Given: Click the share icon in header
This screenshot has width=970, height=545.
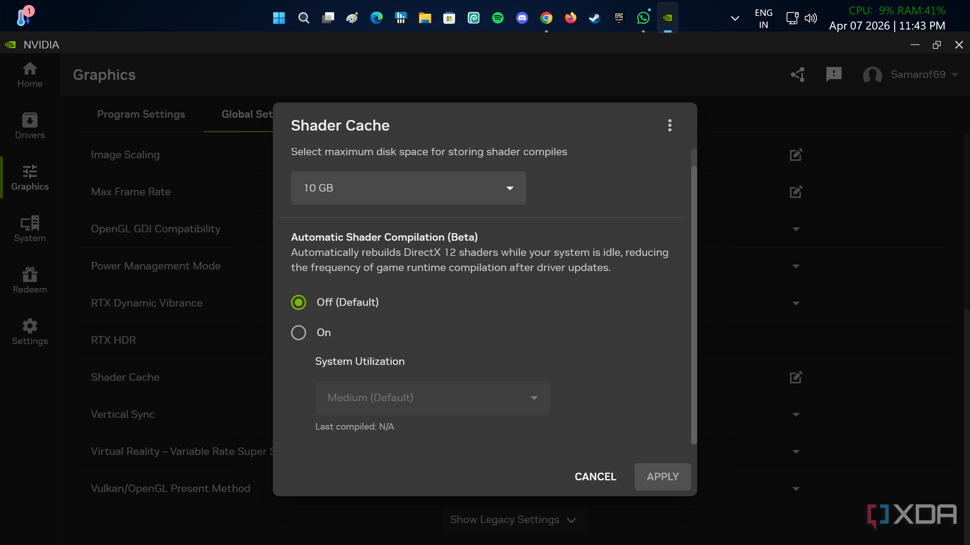Looking at the screenshot, I should (x=798, y=75).
